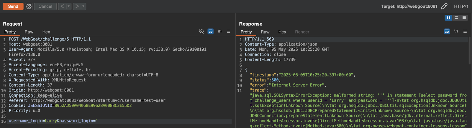Go forward to next request in history

[77, 6]
